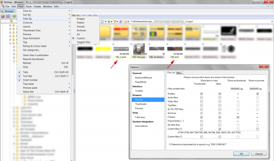Click the first orange image toolbar icon
Screen dimensions: 274x161
[3, 16]
